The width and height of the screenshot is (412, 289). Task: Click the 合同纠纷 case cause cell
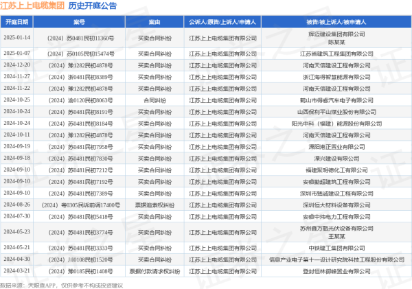[154, 100]
